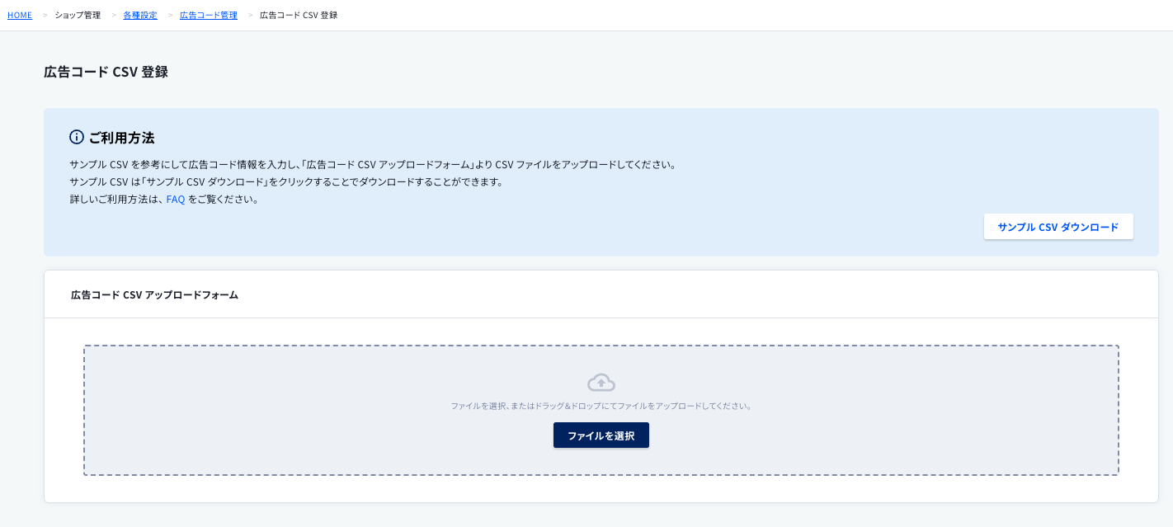Click instruction line starting サンプル CSV を参考にして
This screenshot has height=527, width=1173.
click(x=373, y=164)
